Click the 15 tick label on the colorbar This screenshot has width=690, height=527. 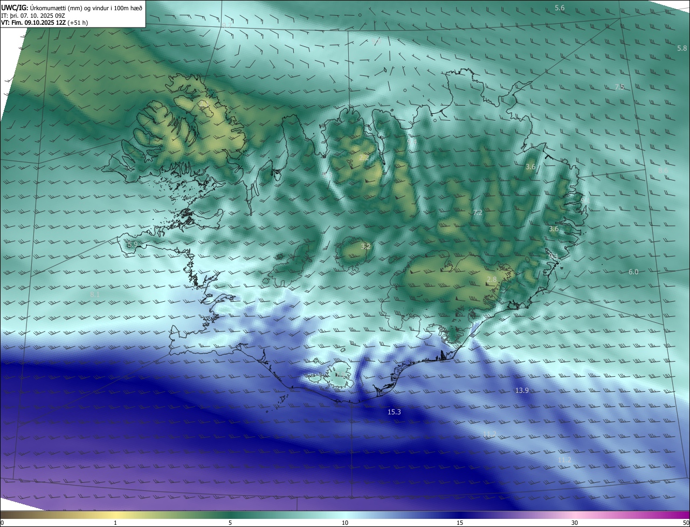(x=460, y=523)
